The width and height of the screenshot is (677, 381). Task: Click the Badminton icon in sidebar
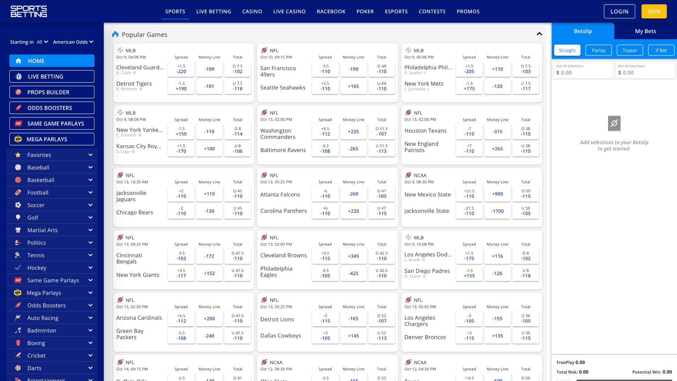click(18, 331)
